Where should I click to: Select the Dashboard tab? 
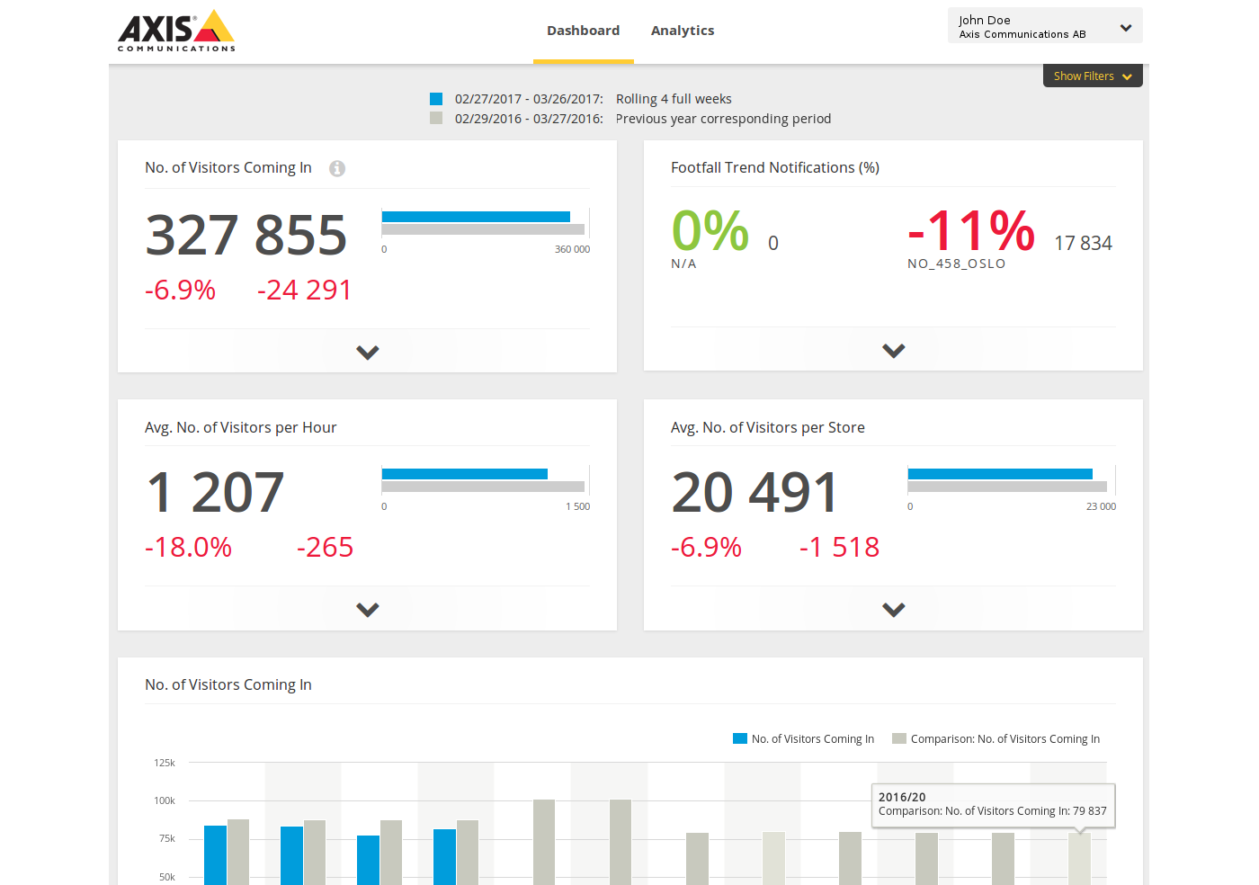pos(583,31)
